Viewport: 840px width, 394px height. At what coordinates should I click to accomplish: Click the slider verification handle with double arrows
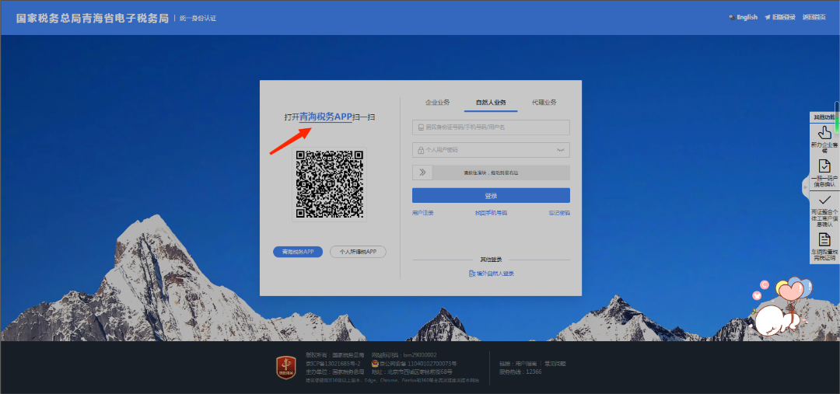coord(422,173)
